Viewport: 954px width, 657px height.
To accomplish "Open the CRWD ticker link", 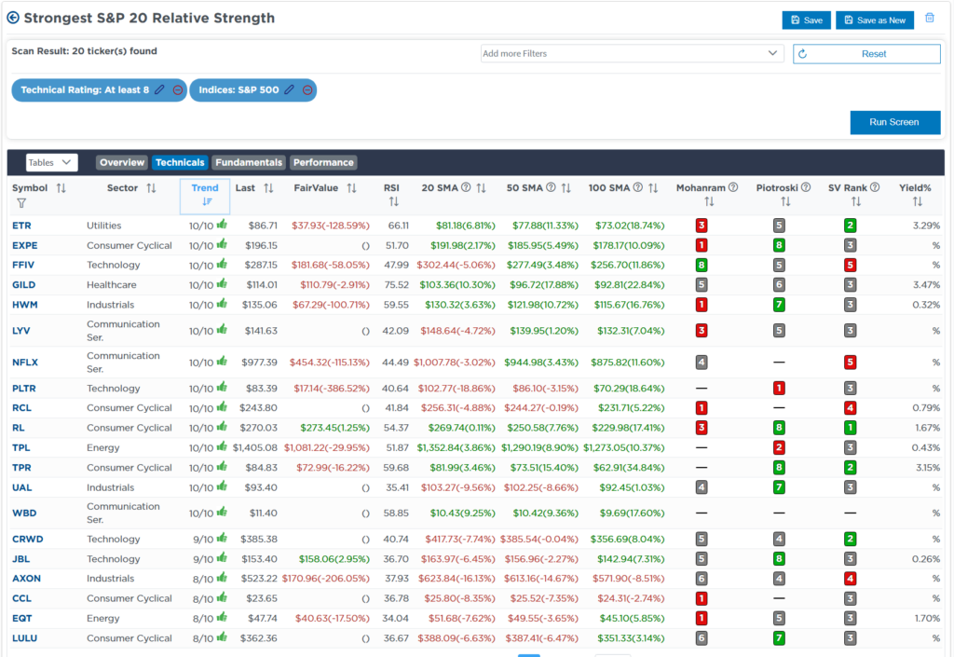I will tap(28, 539).
